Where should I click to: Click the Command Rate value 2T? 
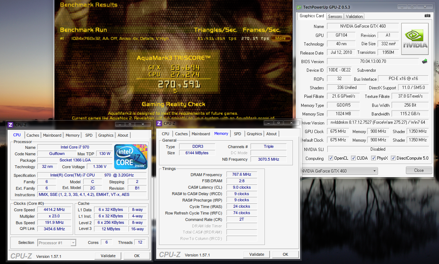pos(242,220)
